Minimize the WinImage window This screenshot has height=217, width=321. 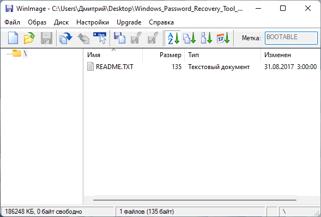pyautogui.click(x=258, y=8)
